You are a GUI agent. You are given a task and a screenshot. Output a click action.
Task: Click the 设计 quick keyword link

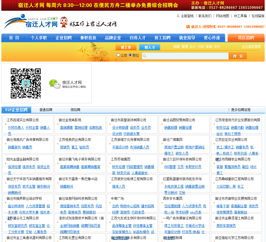[217, 47]
